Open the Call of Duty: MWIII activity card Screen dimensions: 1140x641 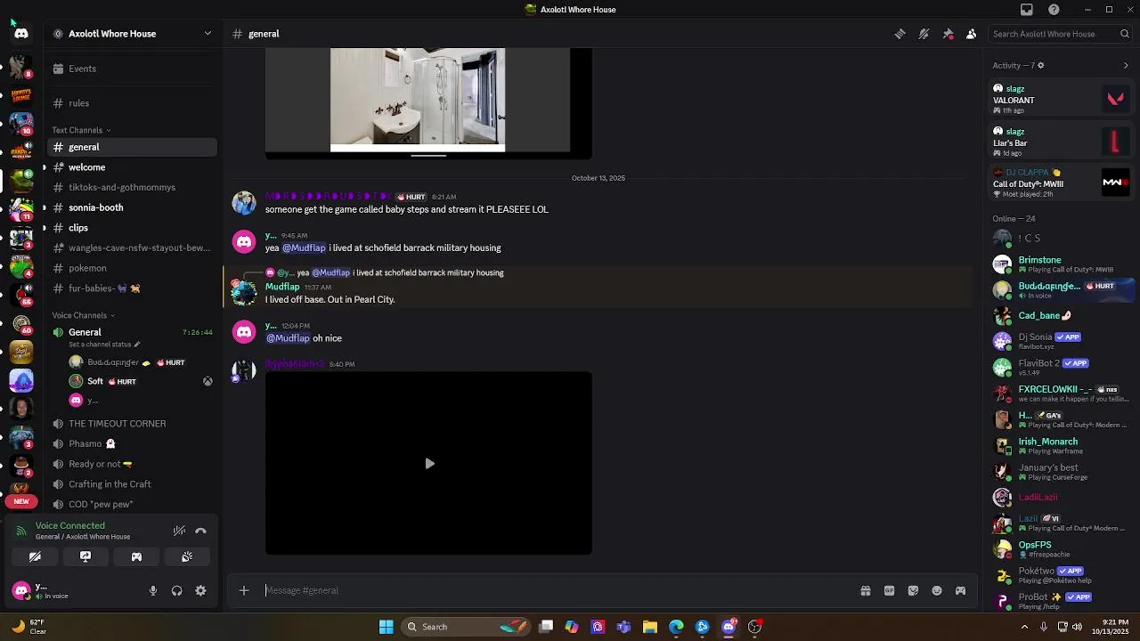1062,183
